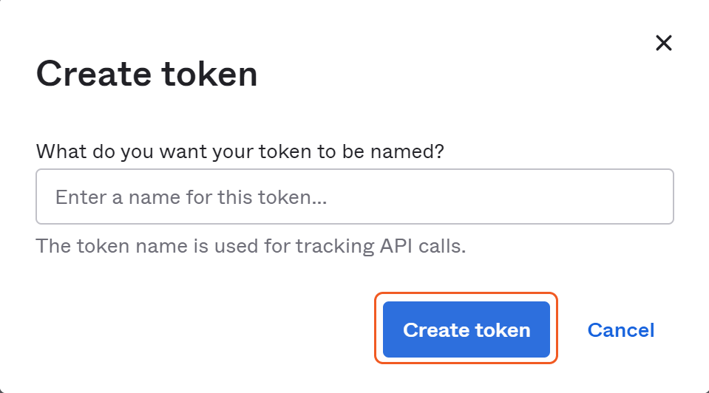Click the token naming question label
Screen dimensions: 709x393
[x=240, y=151]
